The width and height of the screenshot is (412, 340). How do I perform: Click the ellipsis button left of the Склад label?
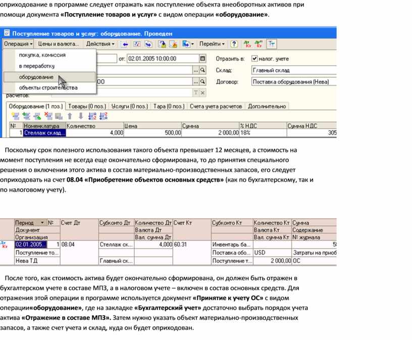click(x=196, y=70)
